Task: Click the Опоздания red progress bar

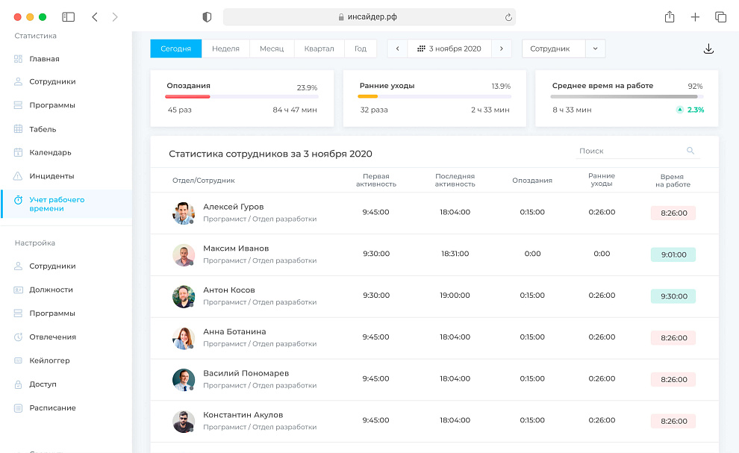Action: (x=188, y=96)
